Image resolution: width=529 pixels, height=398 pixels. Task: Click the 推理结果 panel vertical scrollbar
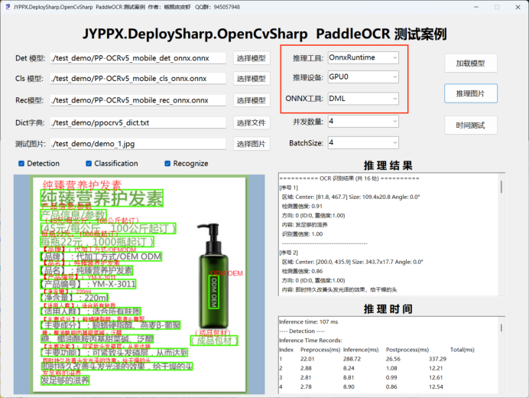pyautogui.click(x=501, y=230)
